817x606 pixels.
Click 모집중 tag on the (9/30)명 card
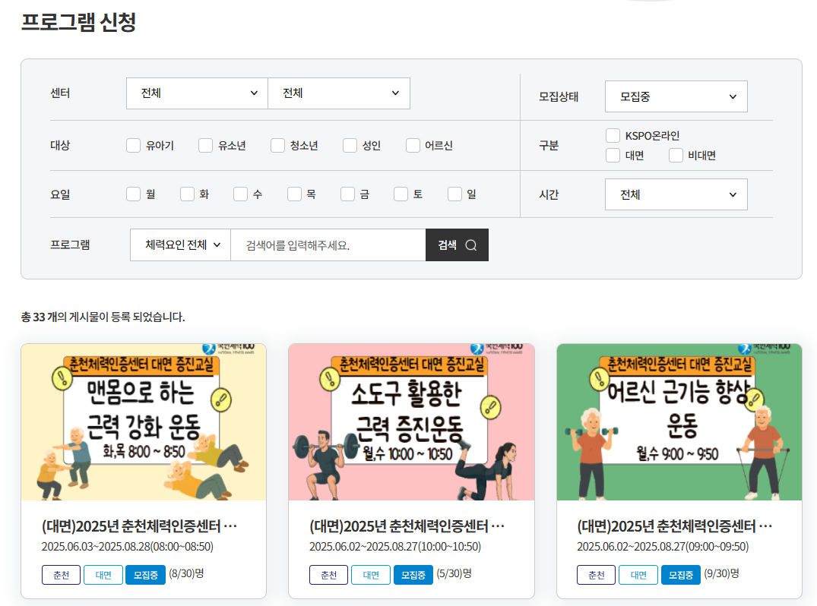click(681, 575)
